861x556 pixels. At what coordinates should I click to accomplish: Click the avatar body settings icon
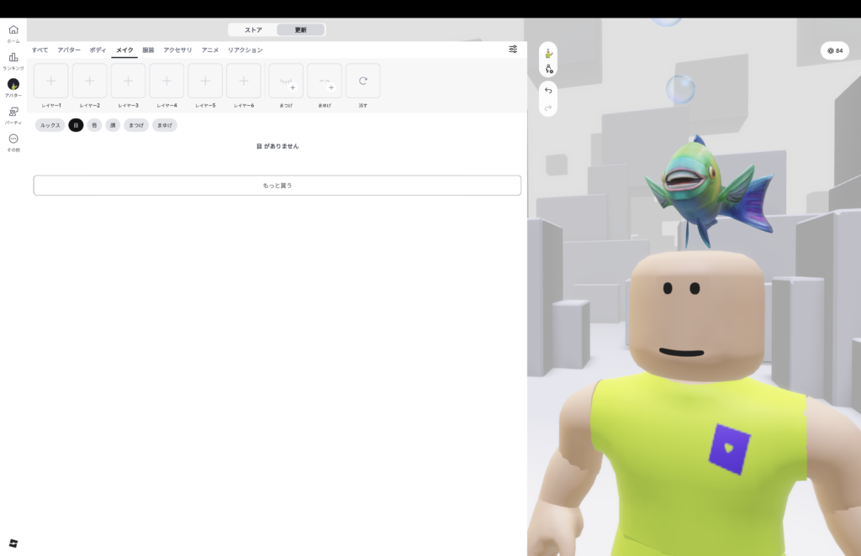[x=548, y=70]
